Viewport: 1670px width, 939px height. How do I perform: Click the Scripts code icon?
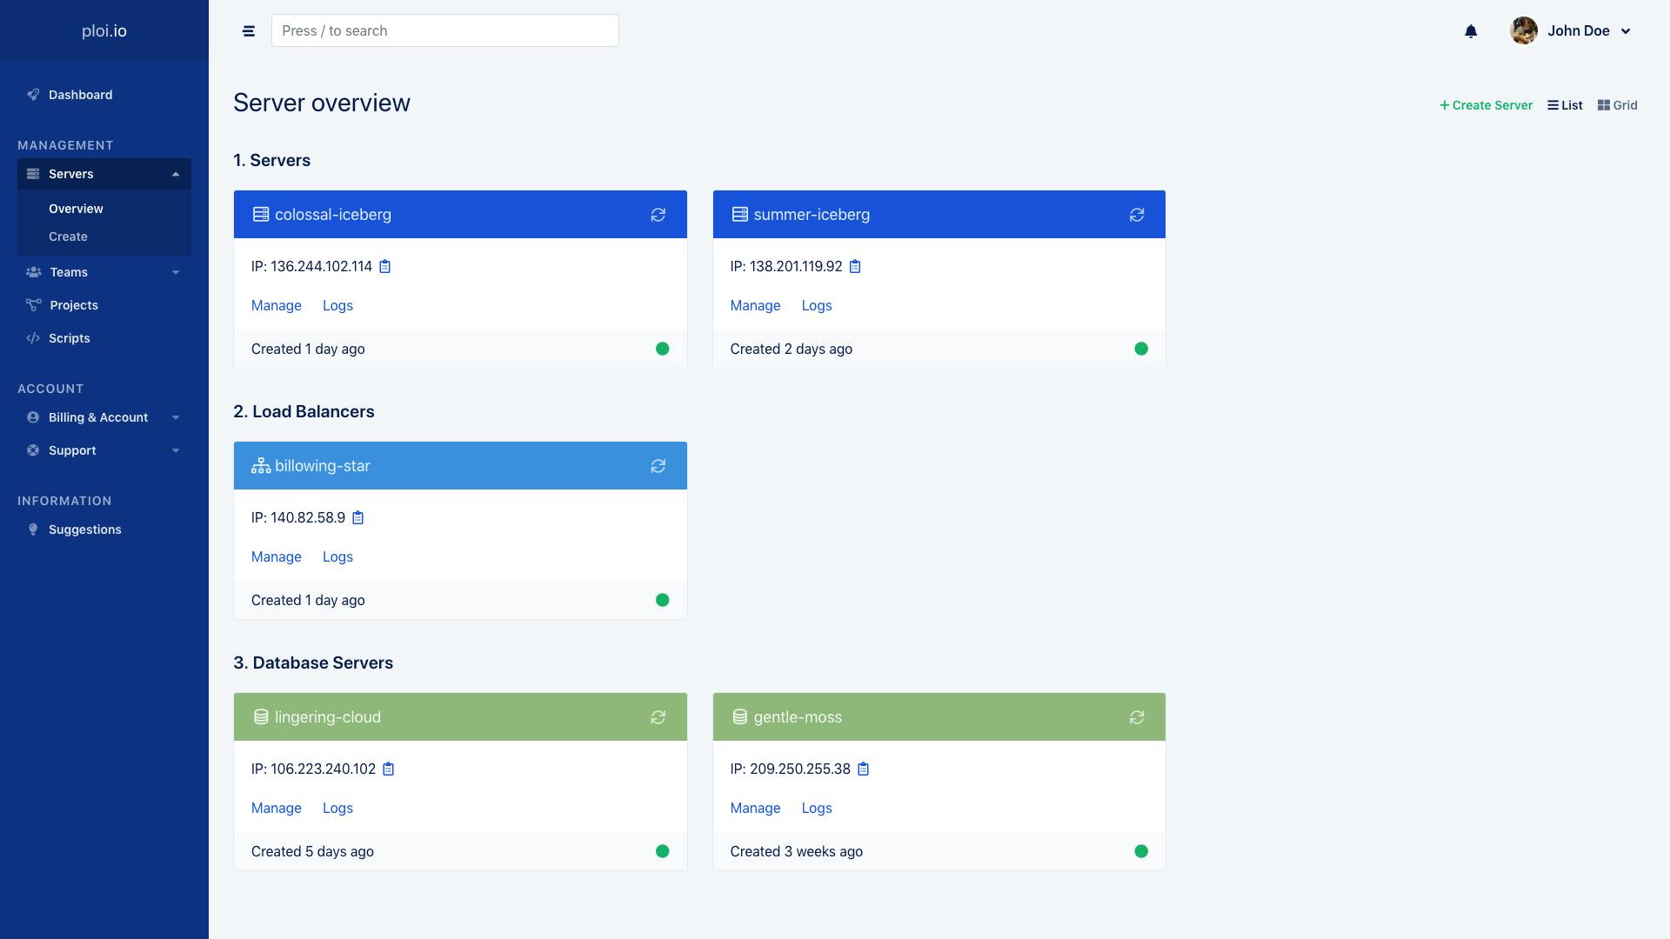tap(33, 338)
